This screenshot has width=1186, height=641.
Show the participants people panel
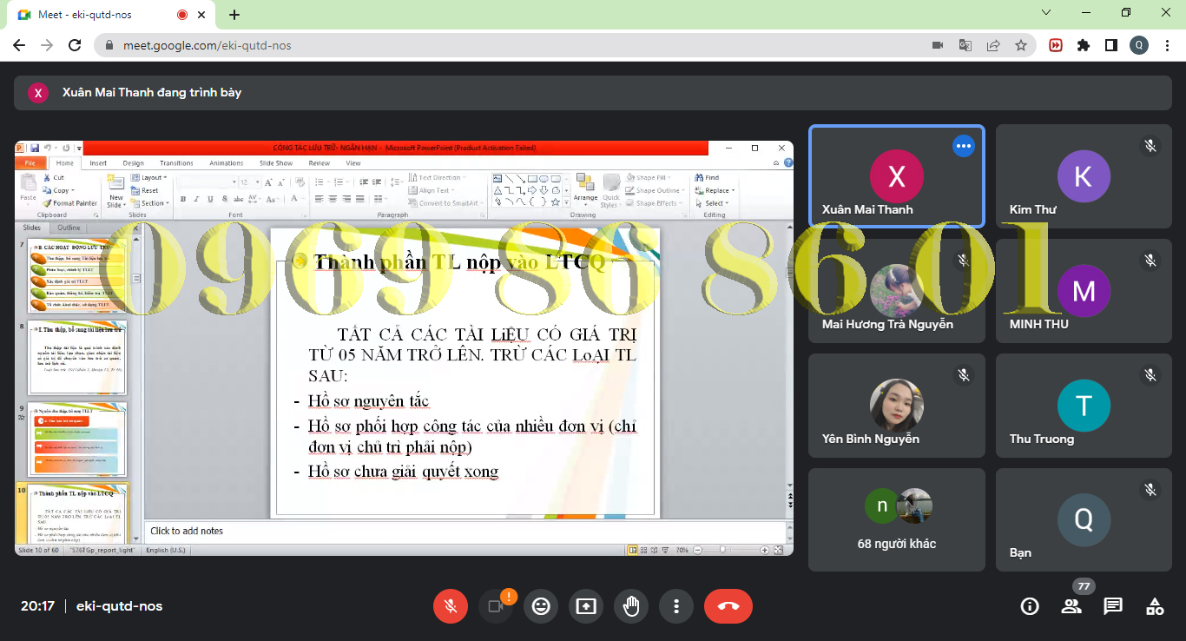tap(1071, 606)
